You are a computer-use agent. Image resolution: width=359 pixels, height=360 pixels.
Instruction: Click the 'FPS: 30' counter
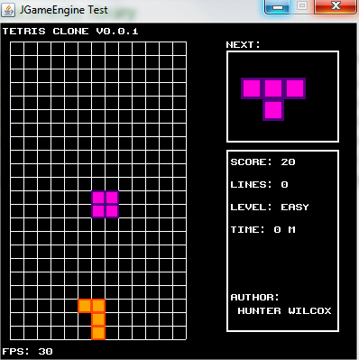tap(27, 352)
